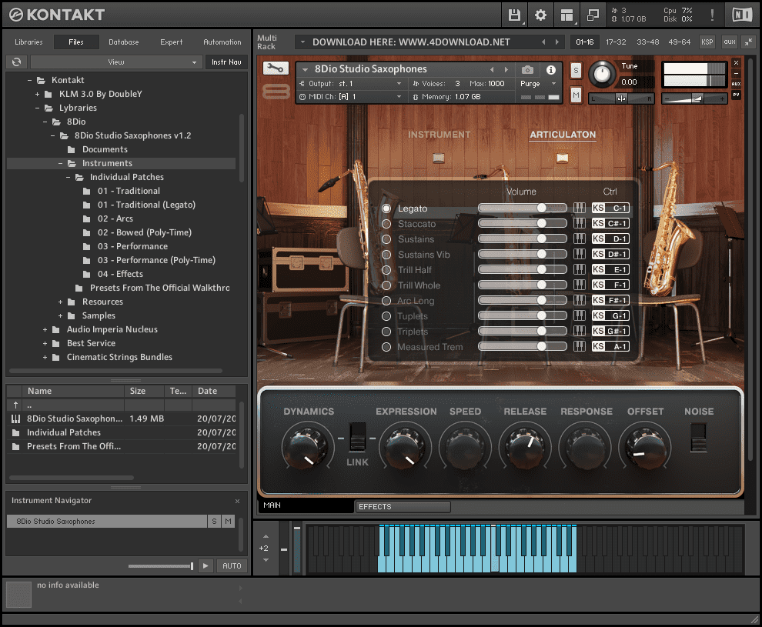Open Kontakt options gear icon
The image size is (762, 627).
tap(540, 15)
